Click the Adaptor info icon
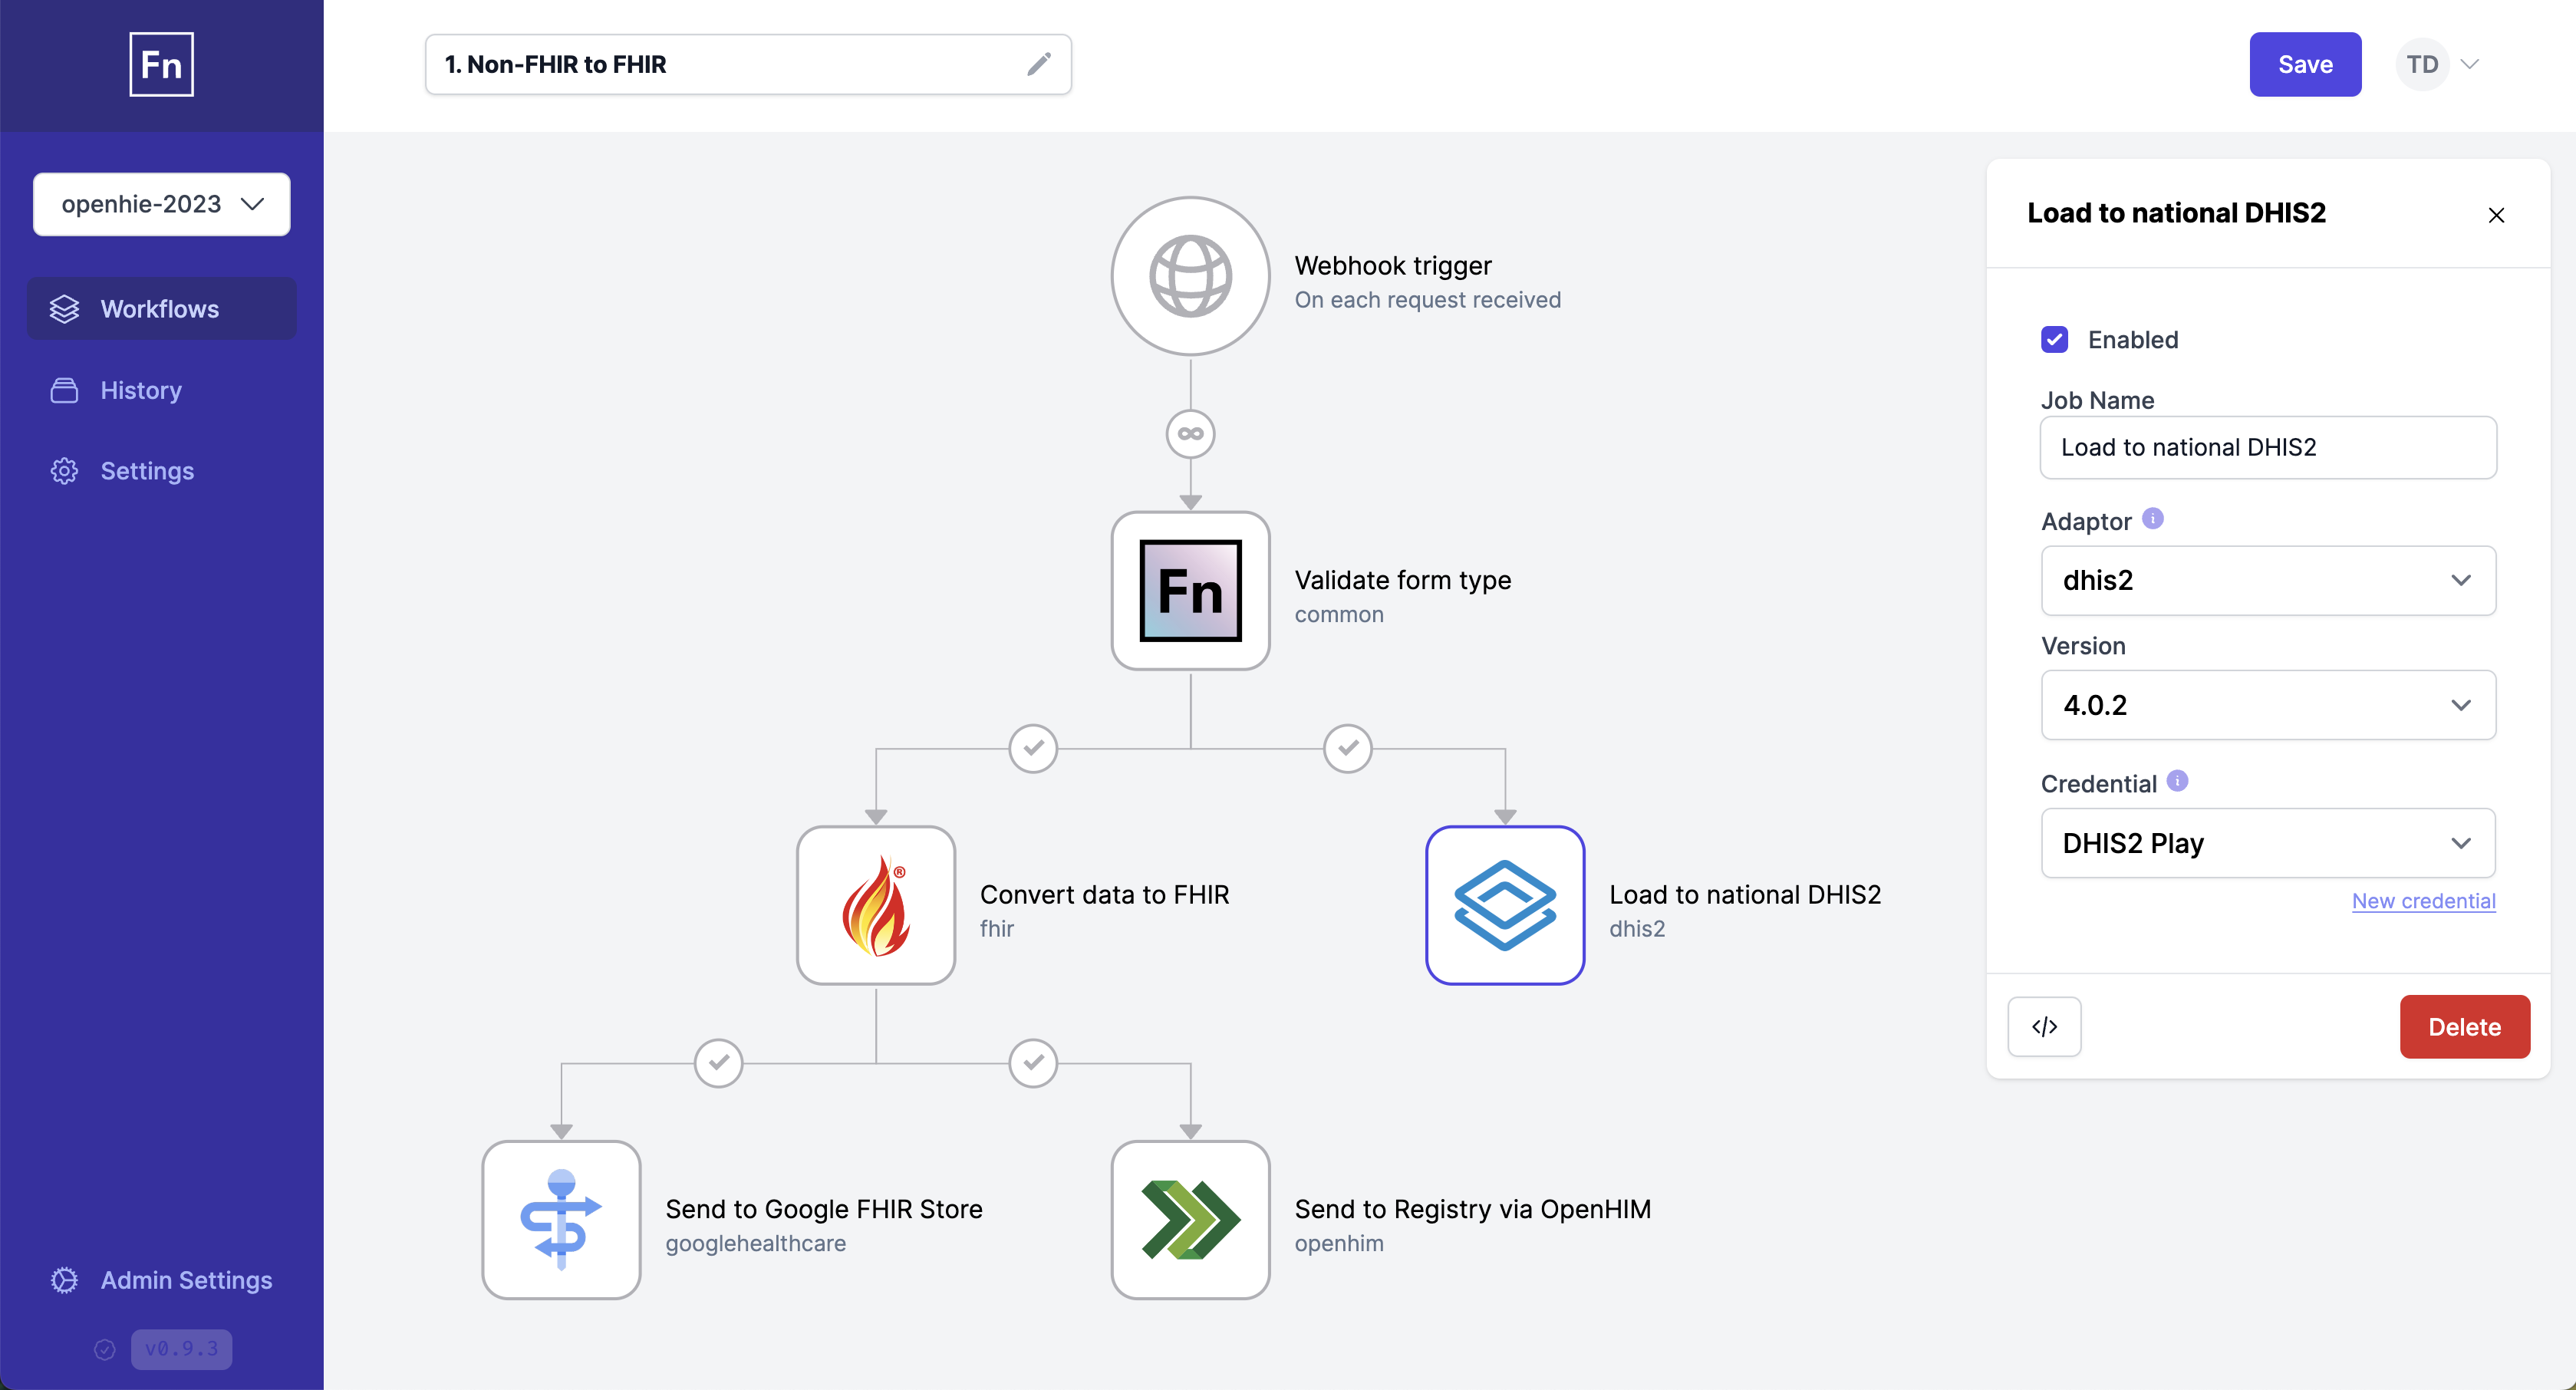 coord(2153,519)
